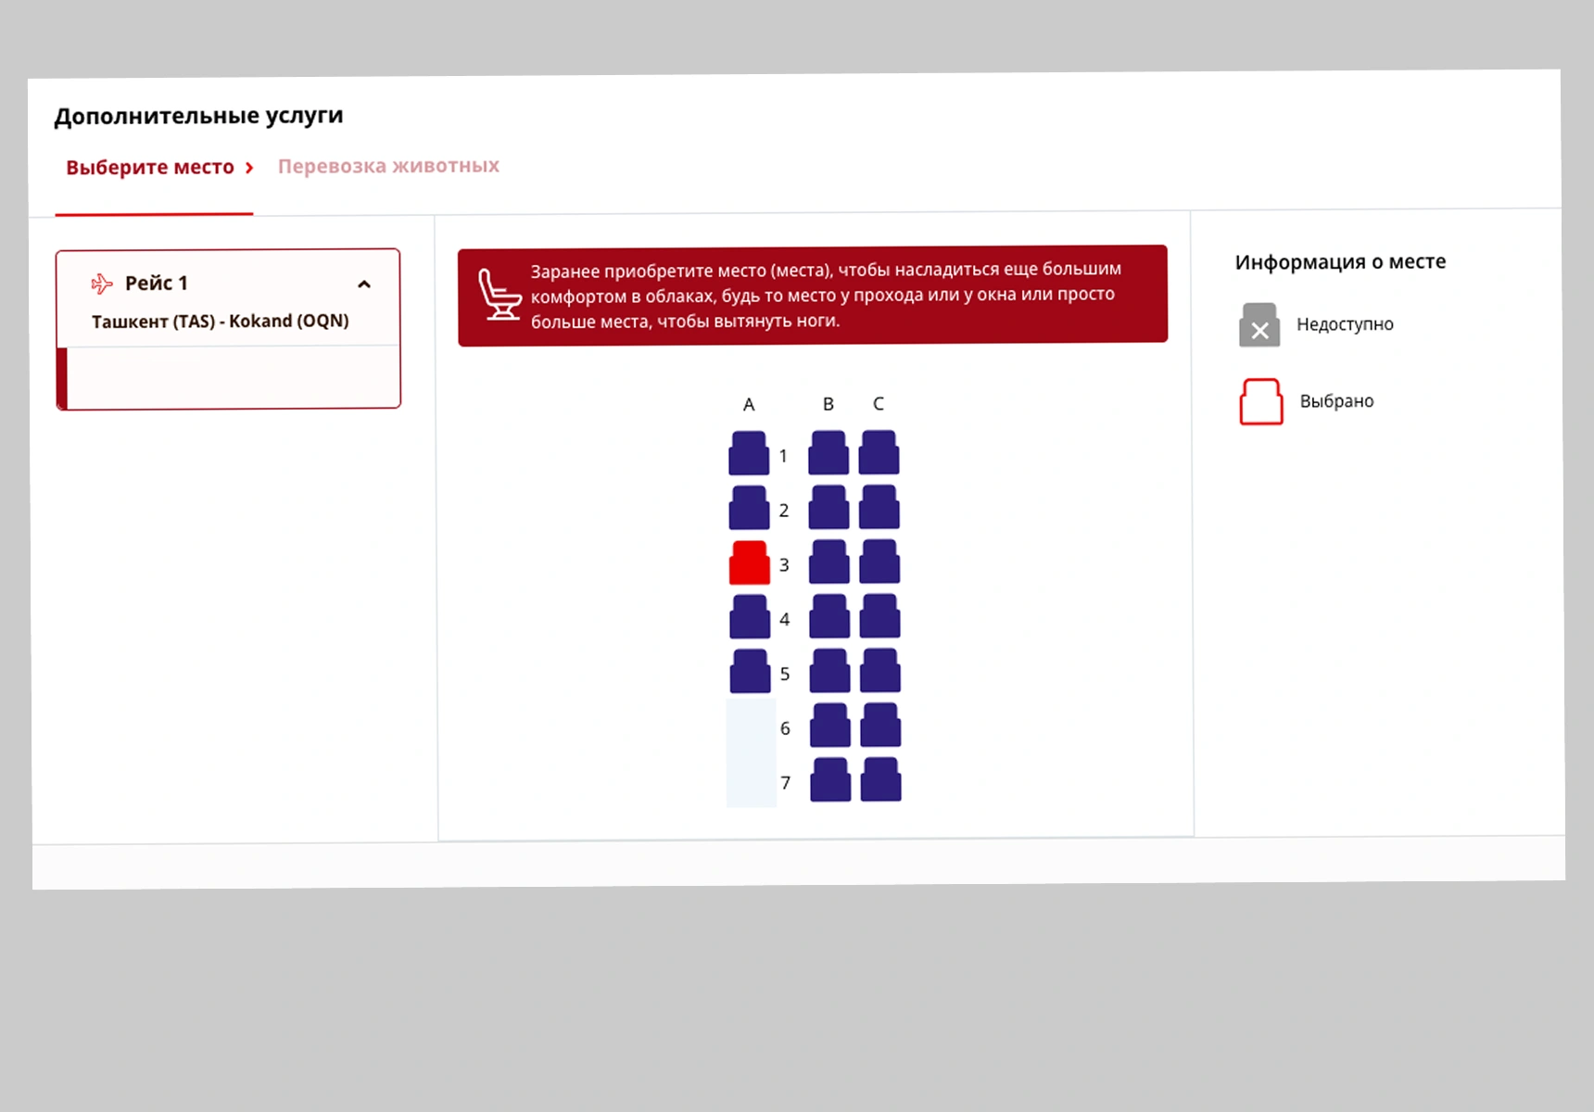Screen dimensions: 1594x1112
Task: Click the recliner seat icon in the red banner
Action: [500, 295]
